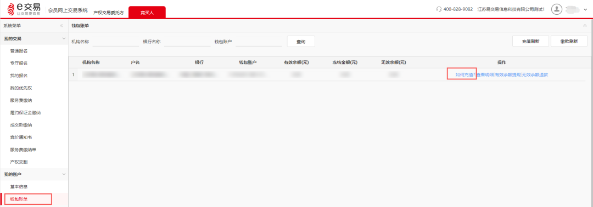
Task: Click the company name 江苏易交易信息科技有限公司测试1
Action: pyautogui.click(x=511, y=9)
